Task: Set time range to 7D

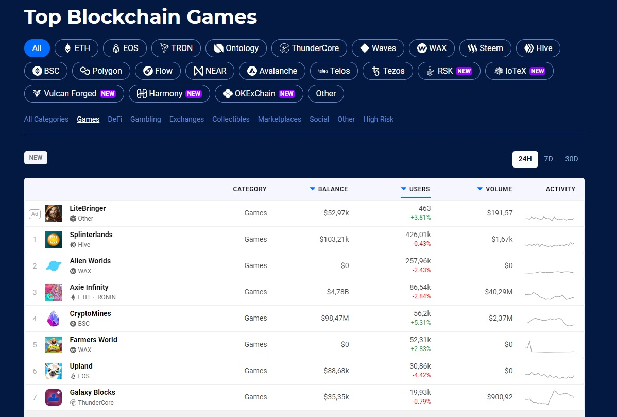Action: [549, 159]
